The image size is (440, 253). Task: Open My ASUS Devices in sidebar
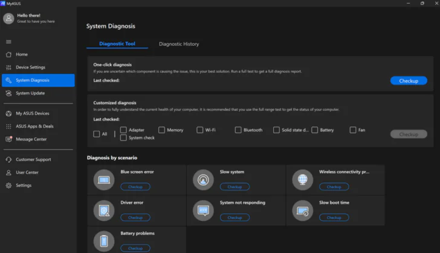(38, 113)
